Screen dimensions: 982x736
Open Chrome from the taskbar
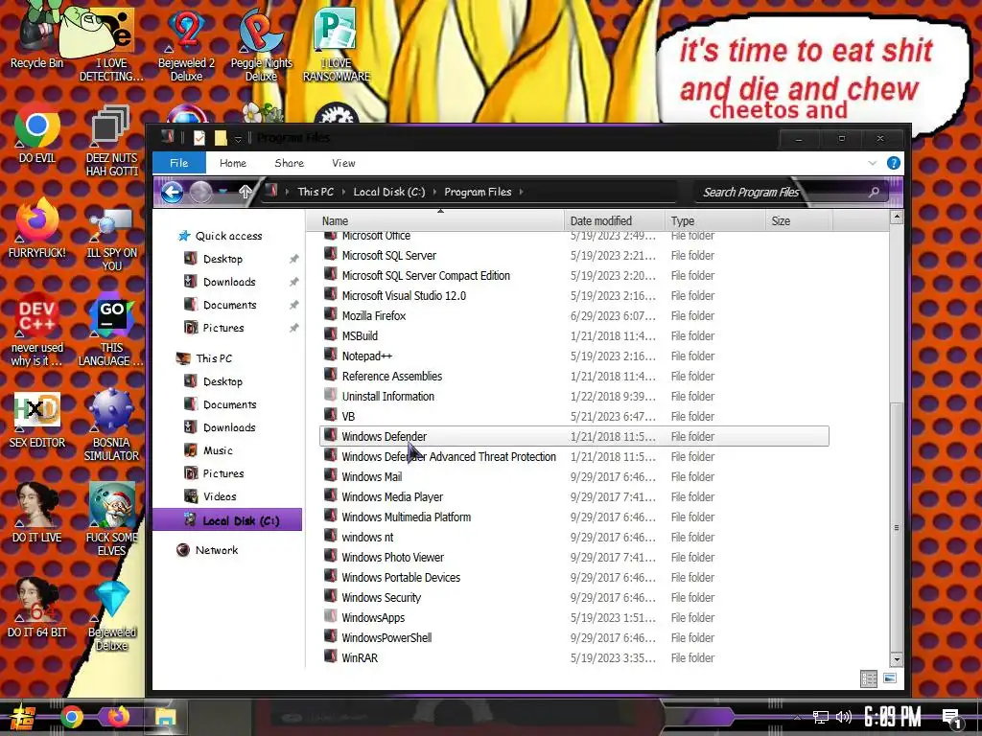point(71,717)
